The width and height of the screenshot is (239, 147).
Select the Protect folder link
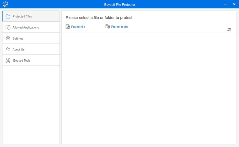[x=120, y=27]
